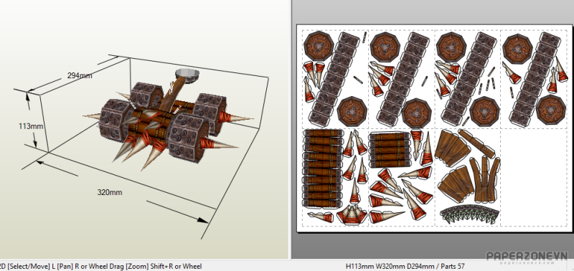Click the divider between 3D and 2D panes
The width and height of the screenshot is (574, 271).
(291, 130)
